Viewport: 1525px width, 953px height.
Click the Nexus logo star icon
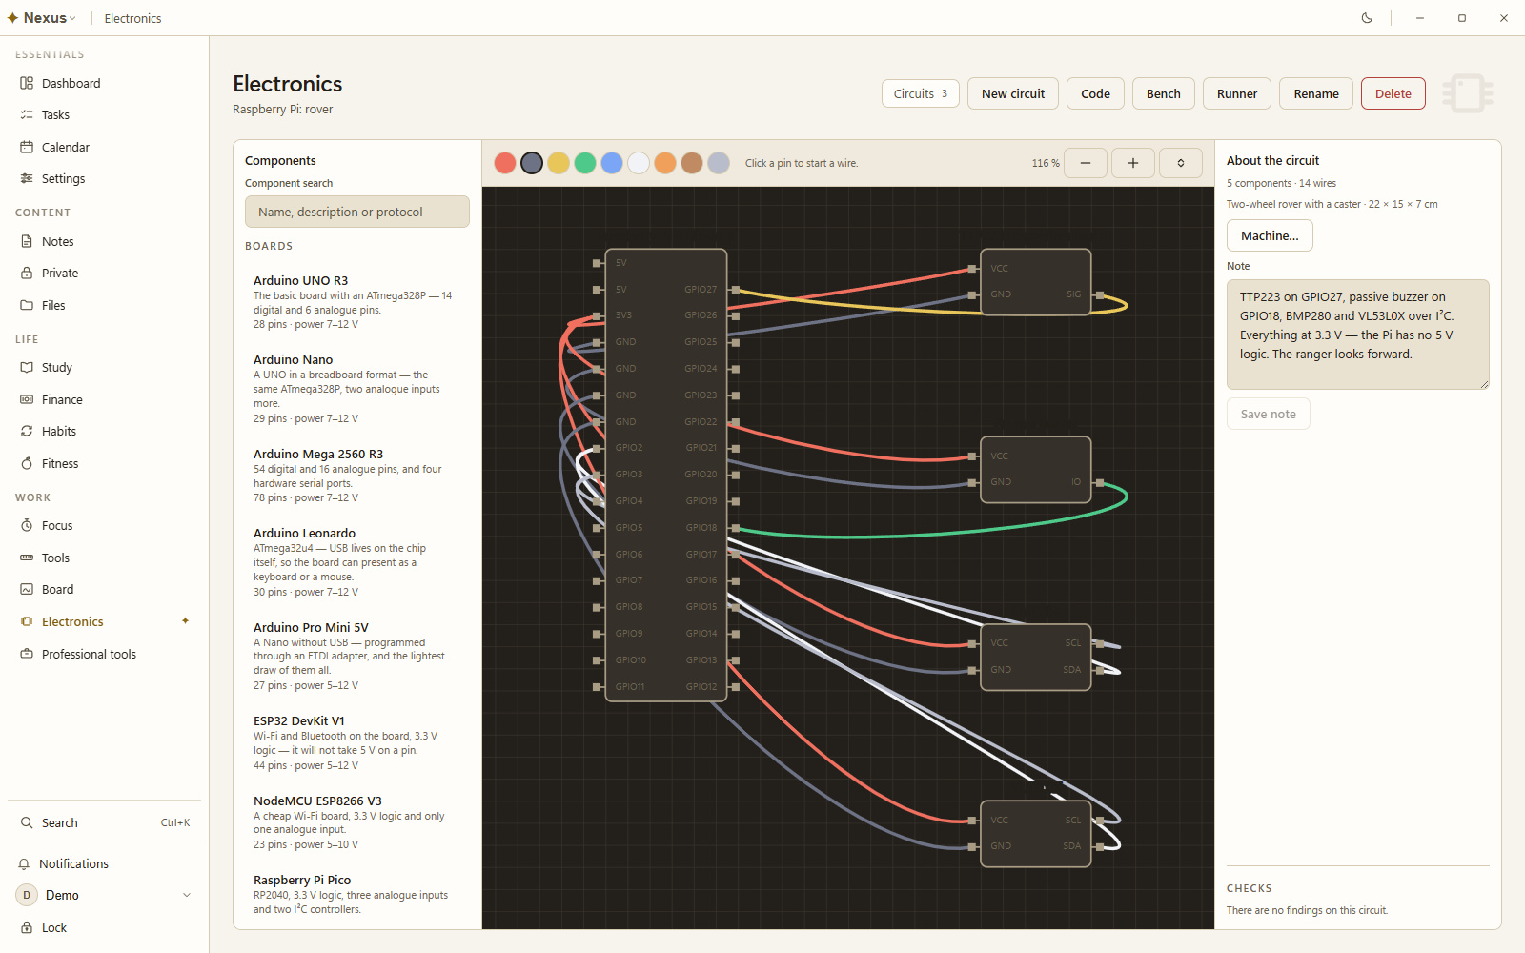[12, 18]
